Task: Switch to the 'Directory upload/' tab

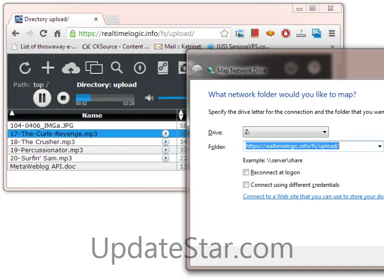Action: point(56,19)
